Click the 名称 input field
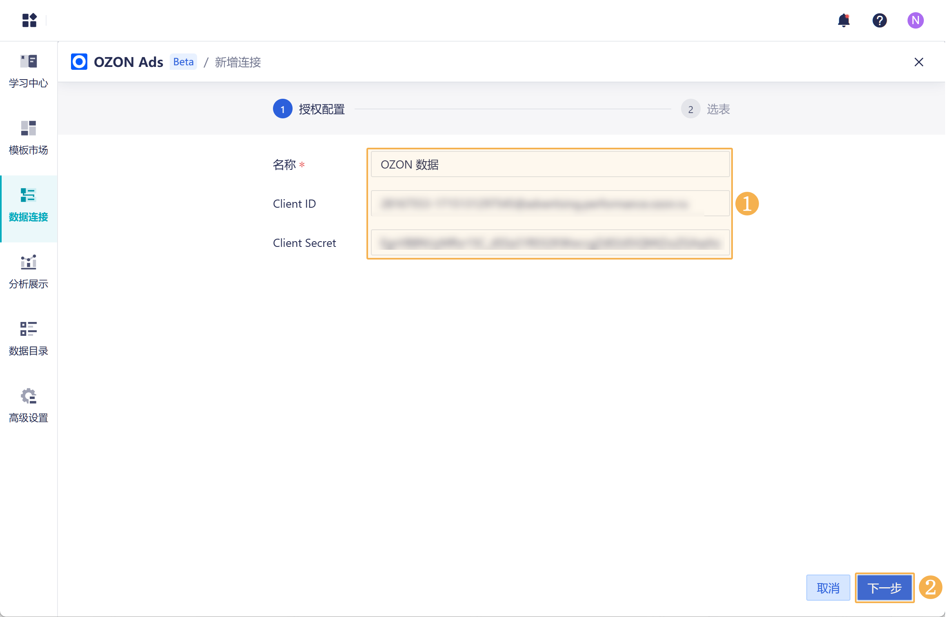The width and height of the screenshot is (952, 617). 550,164
